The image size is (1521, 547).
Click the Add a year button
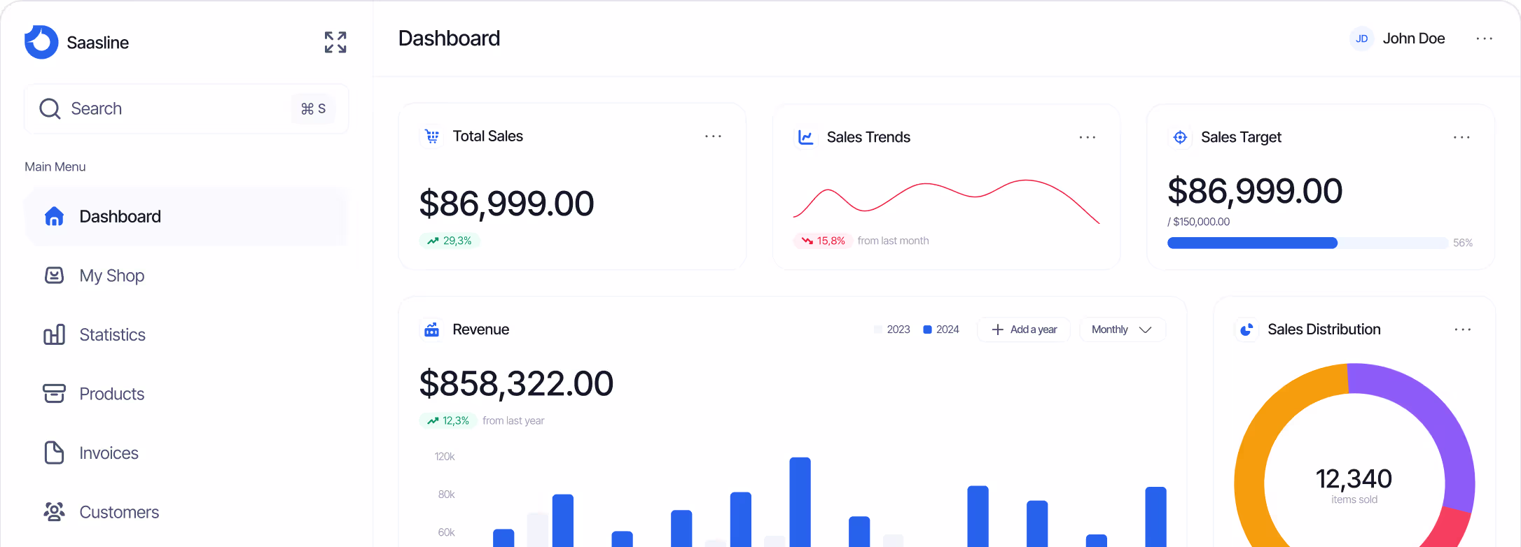[1024, 329]
